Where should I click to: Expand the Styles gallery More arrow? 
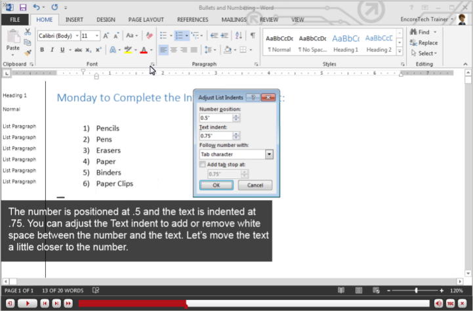[400, 52]
